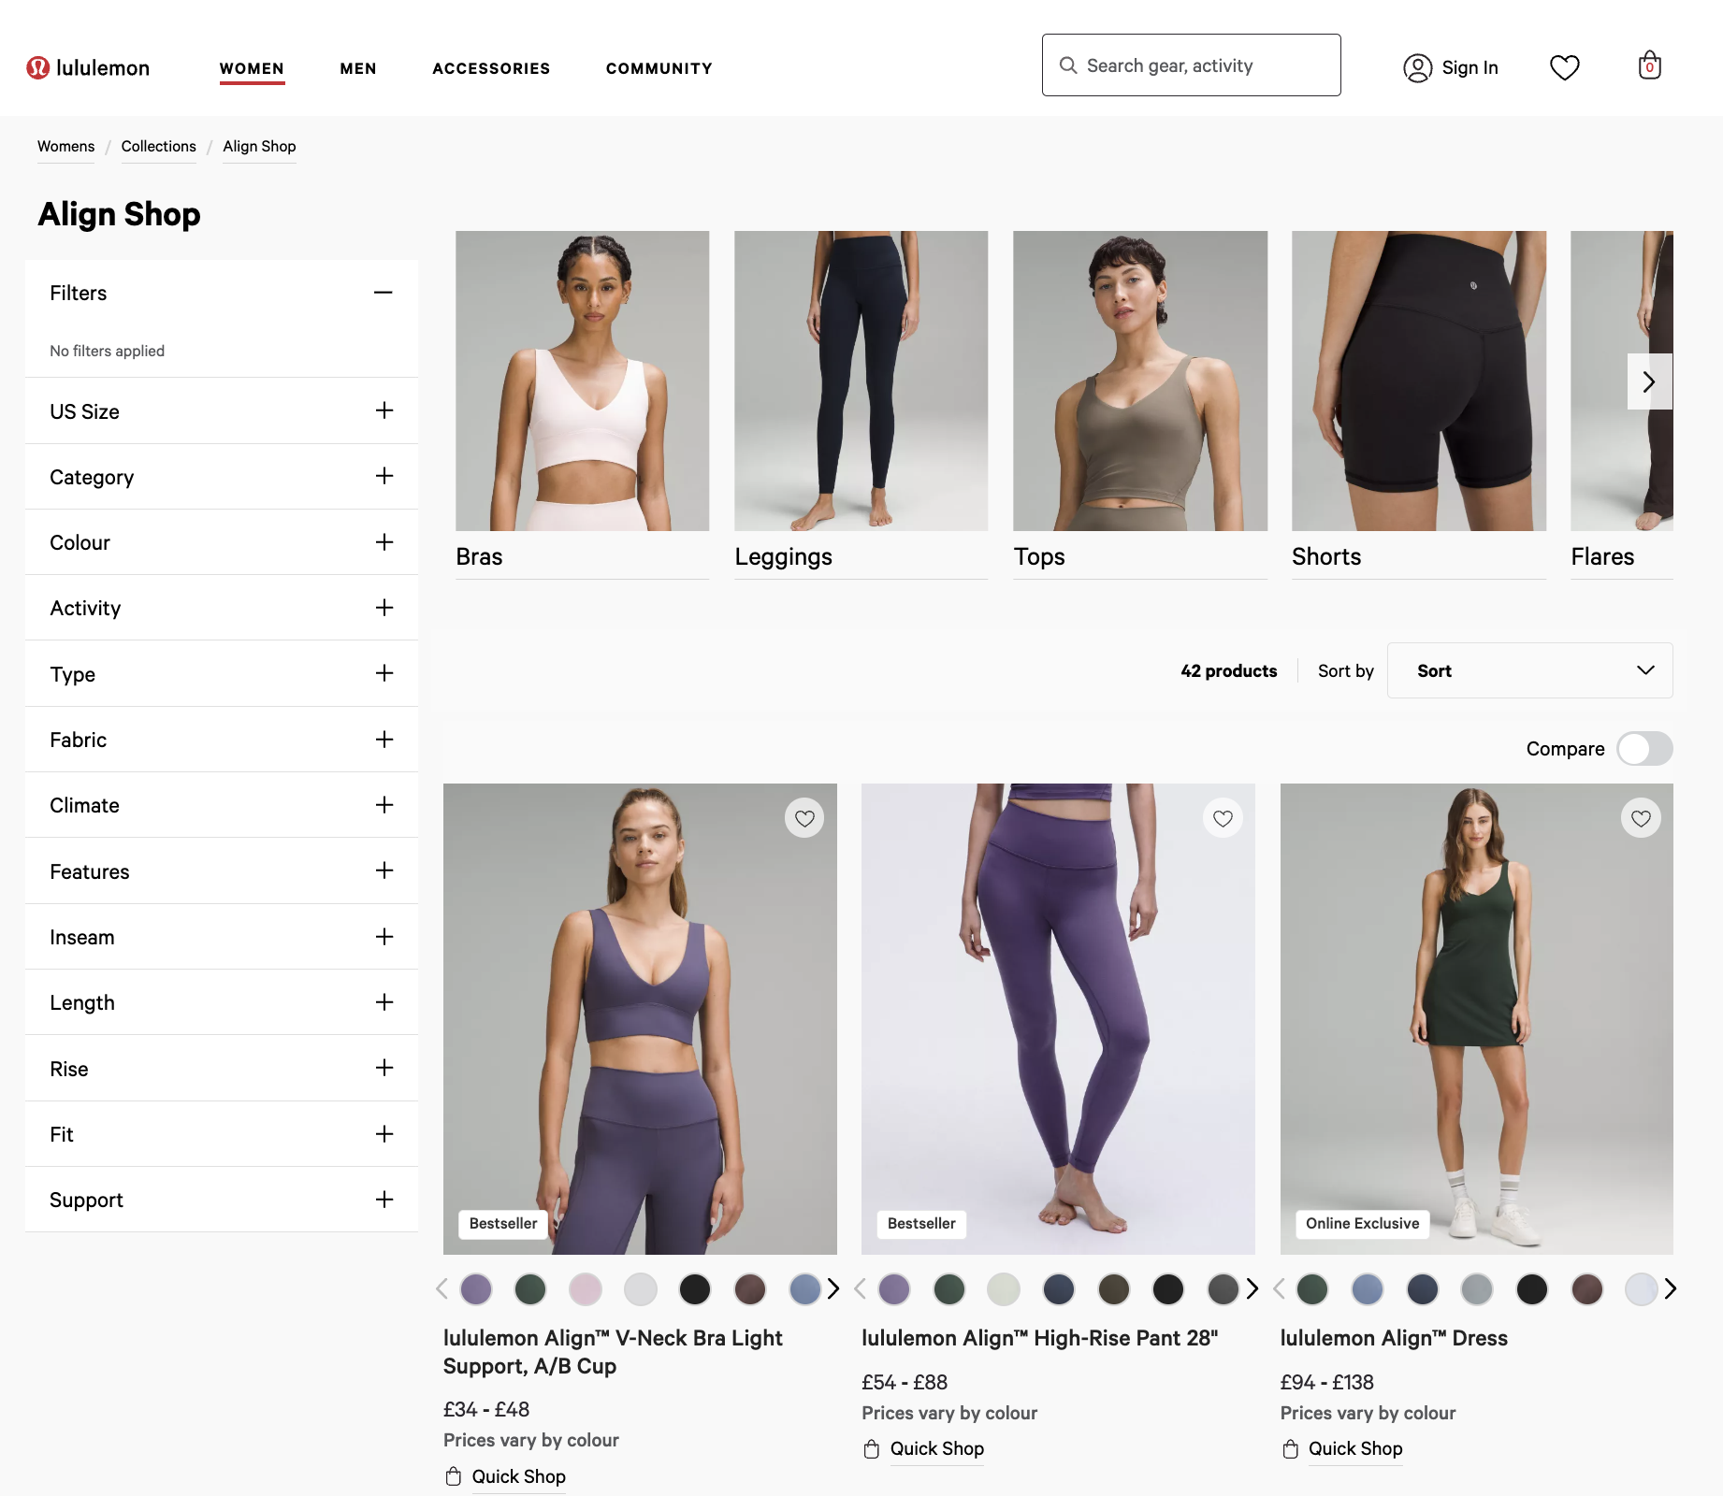Collapse the Filters panel minus icon
This screenshot has width=1723, height=1496.
coord(383,293)
